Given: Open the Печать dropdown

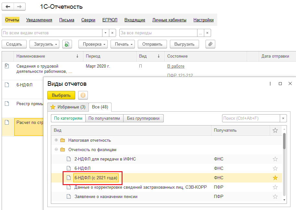Looking at the screenshot, I should [123, 44].
